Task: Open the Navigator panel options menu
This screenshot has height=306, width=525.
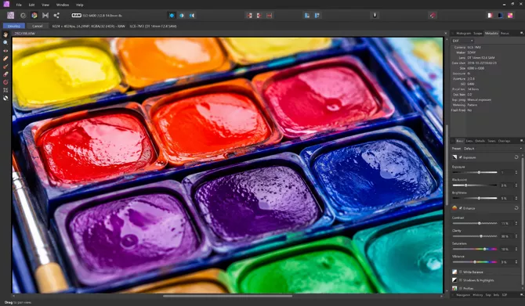Action: click(x=521, y=295)
